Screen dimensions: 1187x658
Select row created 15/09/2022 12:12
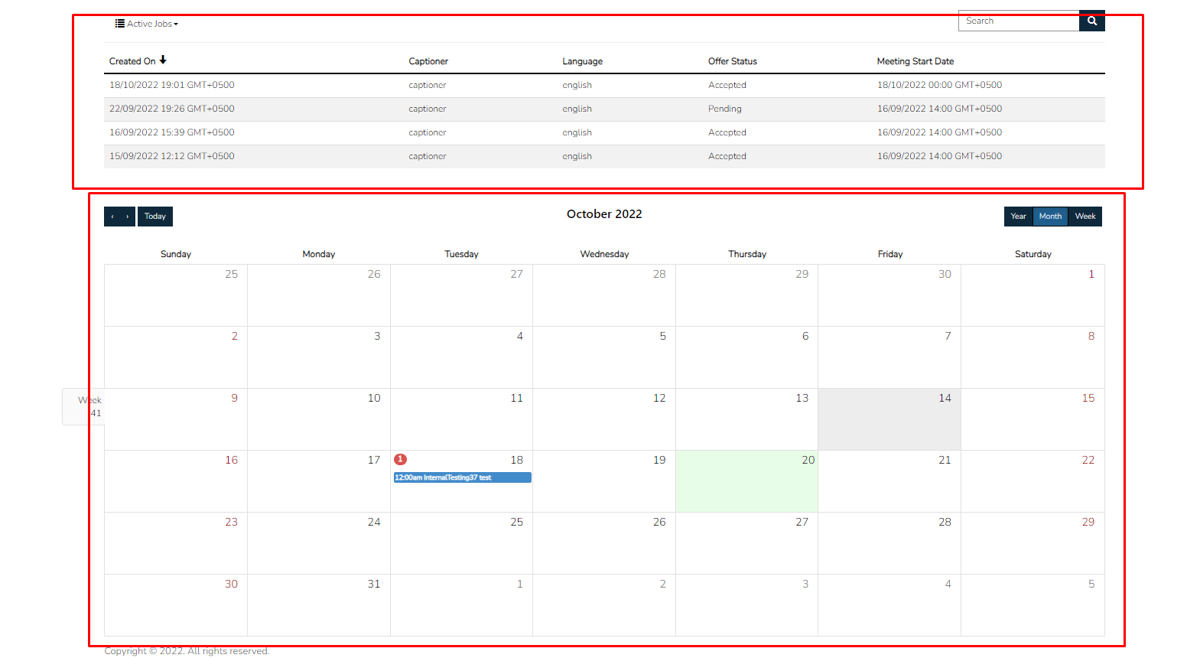point(604,156)
